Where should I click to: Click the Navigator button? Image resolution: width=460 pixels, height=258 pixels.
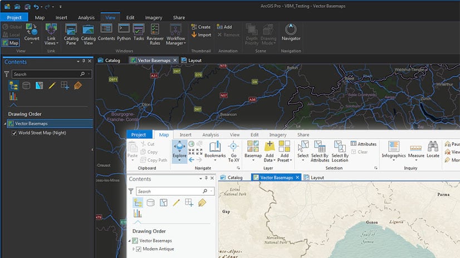click(x=291, y=32)
